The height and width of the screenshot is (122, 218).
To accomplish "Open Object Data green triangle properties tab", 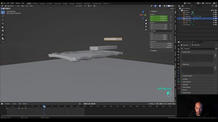I will [178, 82].
